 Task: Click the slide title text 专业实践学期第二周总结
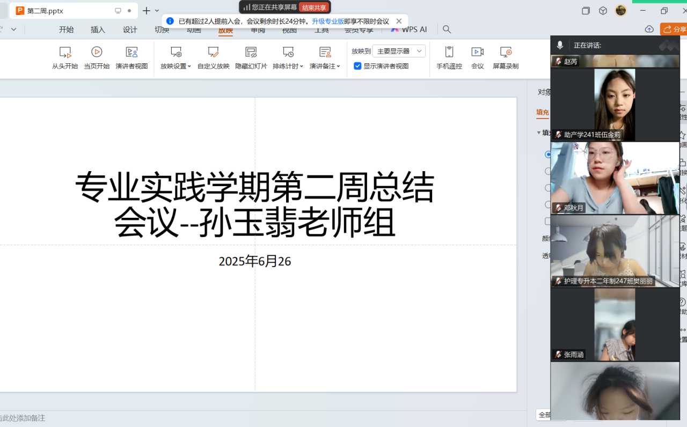[254, 187]
